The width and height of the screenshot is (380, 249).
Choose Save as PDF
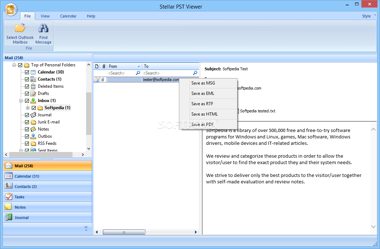(x=208, y=124)
